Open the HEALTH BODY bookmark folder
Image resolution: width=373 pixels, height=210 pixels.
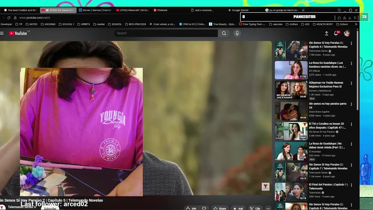(323, 24)
